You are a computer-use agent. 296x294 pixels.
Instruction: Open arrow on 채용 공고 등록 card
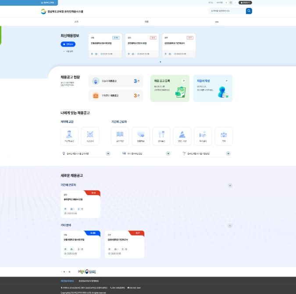[x=183, y=81]
